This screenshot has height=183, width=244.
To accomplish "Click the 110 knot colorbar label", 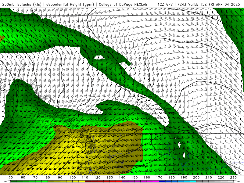I will [85, 178].
